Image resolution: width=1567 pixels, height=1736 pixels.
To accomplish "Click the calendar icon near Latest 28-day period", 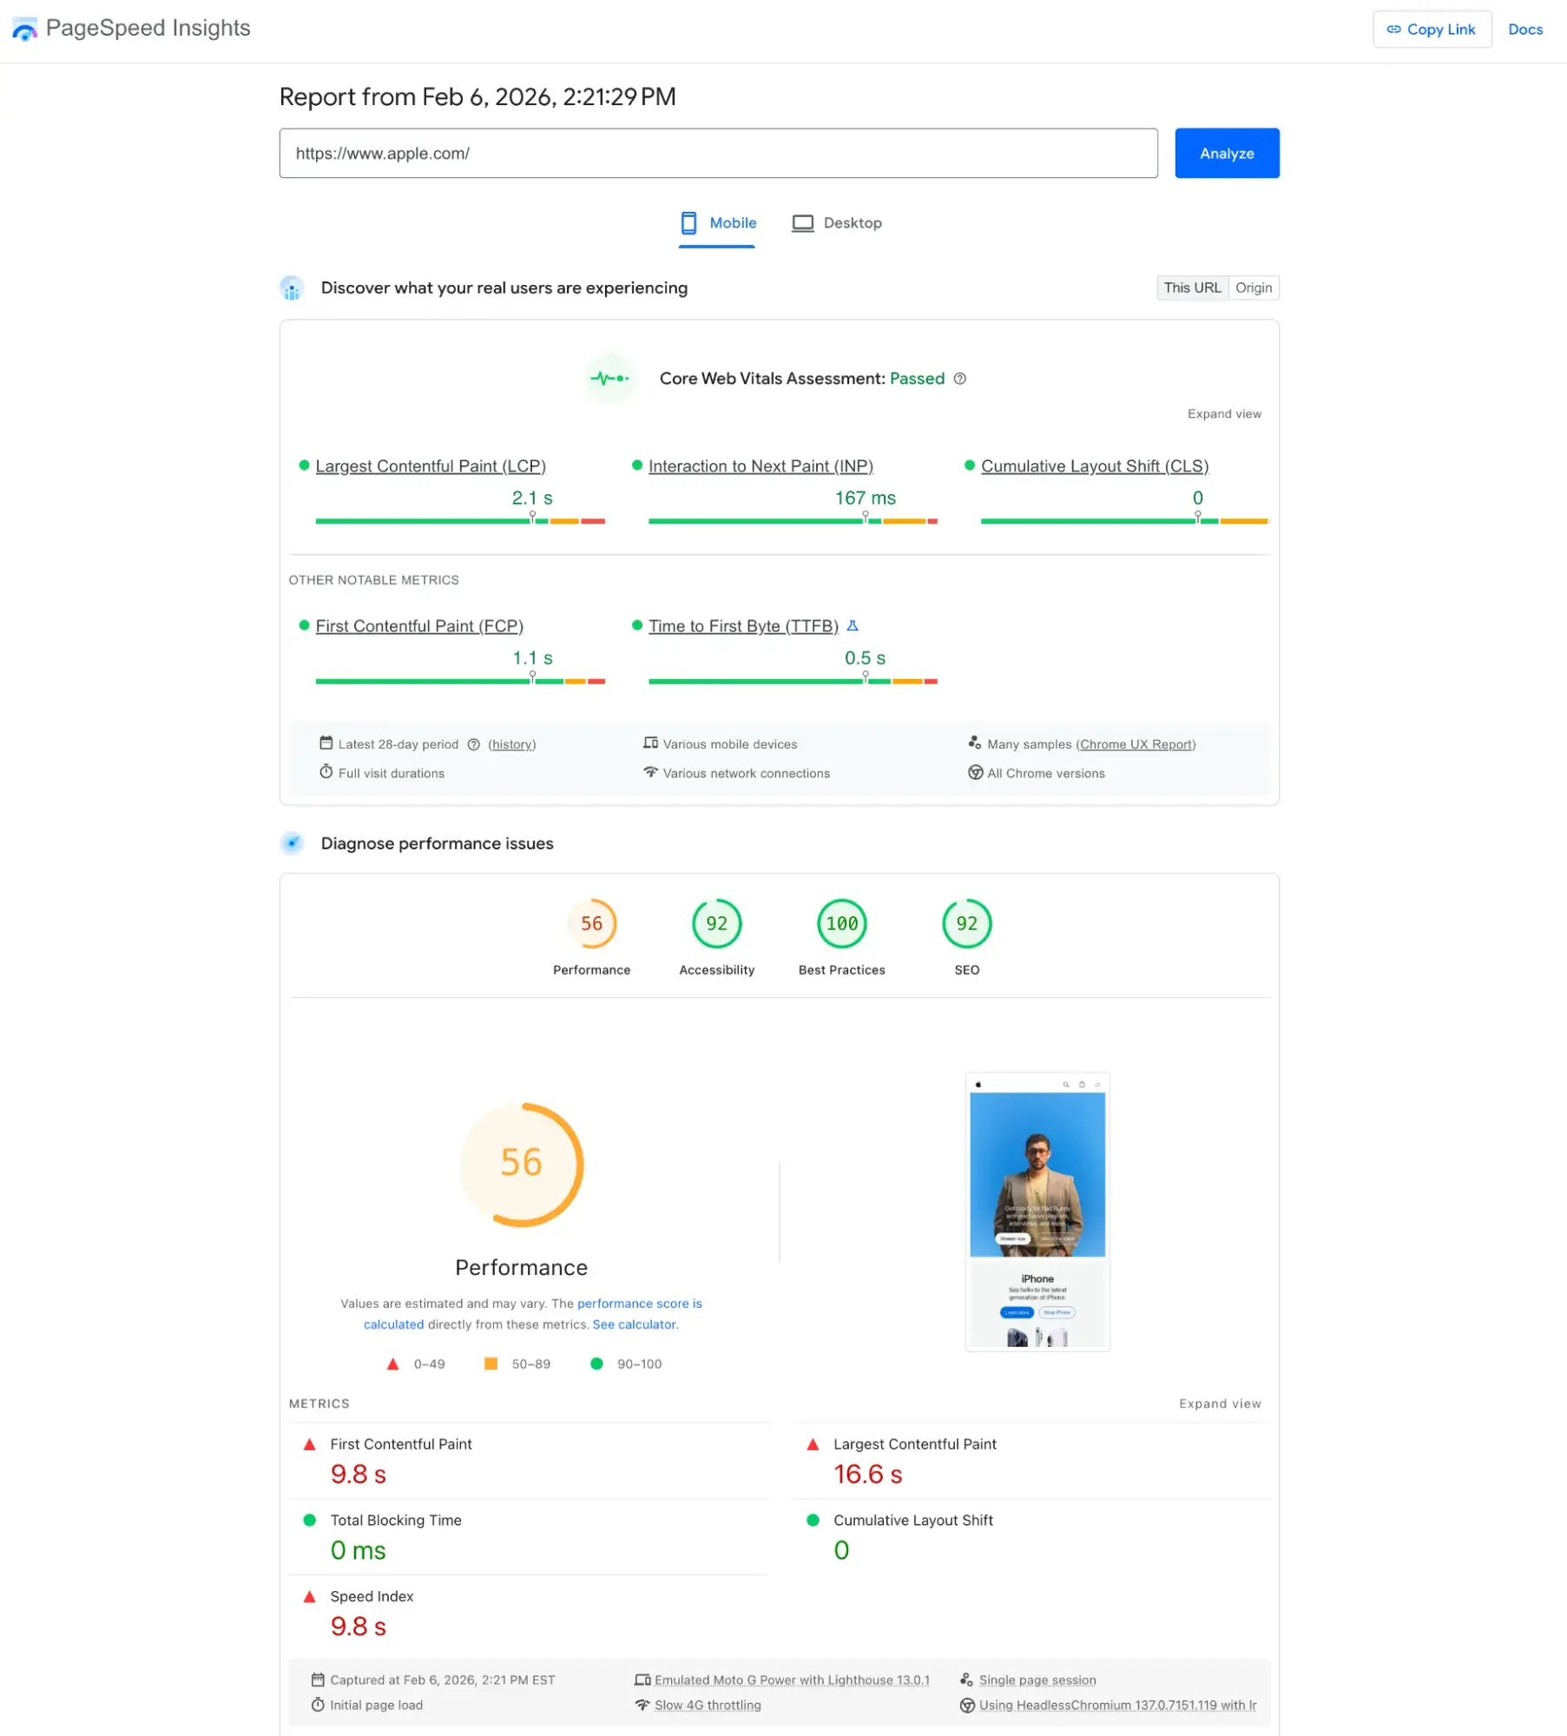I will coord(326,743).
